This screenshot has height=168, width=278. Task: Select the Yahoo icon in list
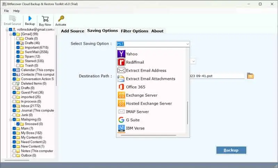tap(121, 54)
